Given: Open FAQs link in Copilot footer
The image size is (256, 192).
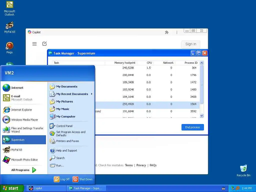Looking at the screenshot, I should click(x=153, y=165).
